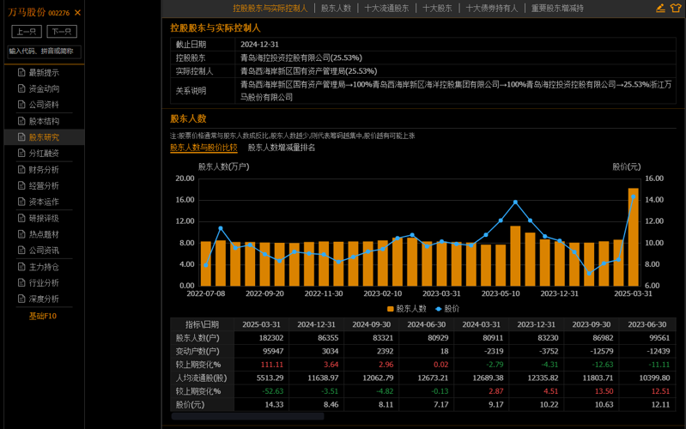
Task: Go to previous stock with 上一只
Action: pos(27,32)
